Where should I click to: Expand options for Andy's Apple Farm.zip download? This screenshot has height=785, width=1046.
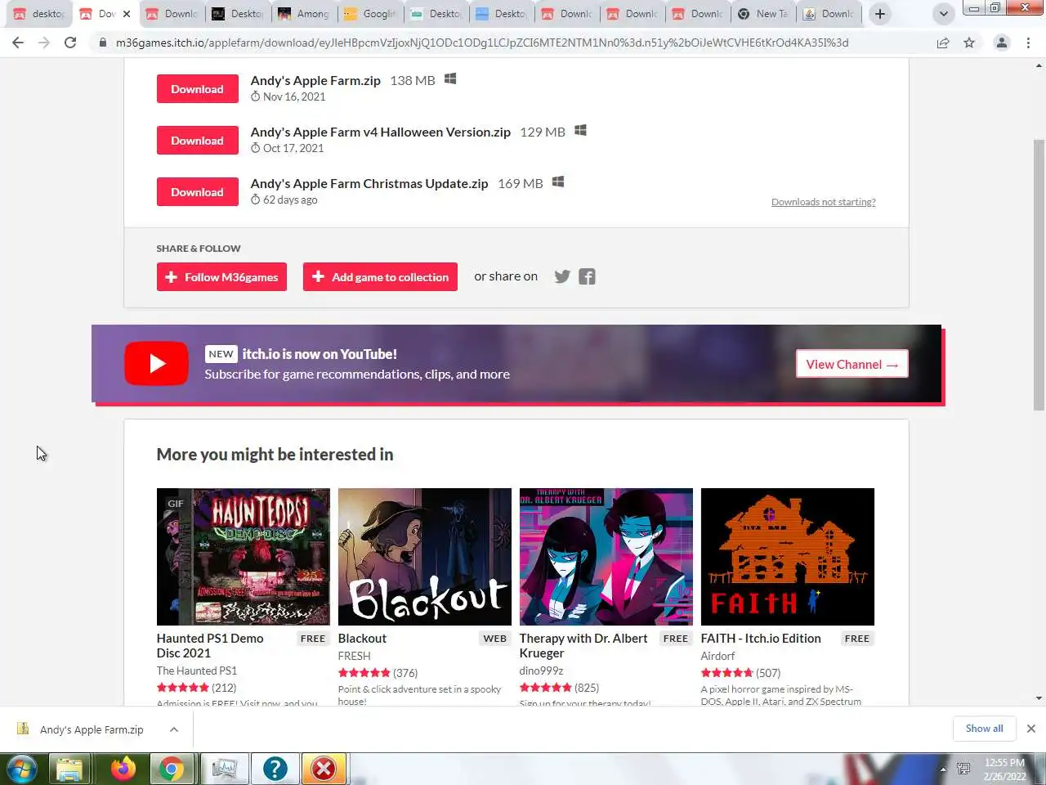(174, 729)
